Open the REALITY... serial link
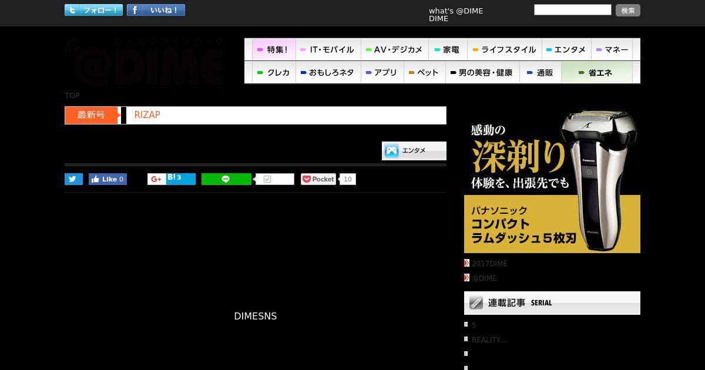Screen dimensions: 705x370 489,340
